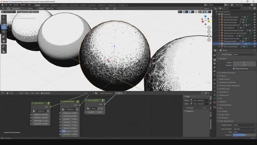Adjust the highlighted Edge mix slider
This screenshot has width=257, height=145.
[69, 131]
